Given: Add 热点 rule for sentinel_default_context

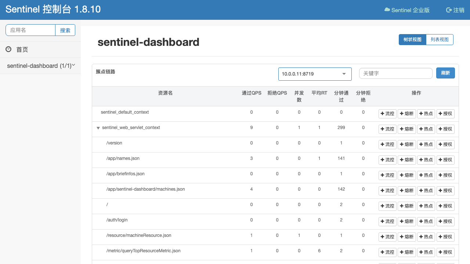Looking at the screenshot, I should (426, 114).
